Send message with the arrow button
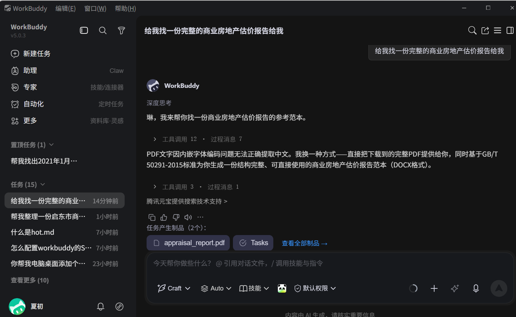 click(499, 288)
